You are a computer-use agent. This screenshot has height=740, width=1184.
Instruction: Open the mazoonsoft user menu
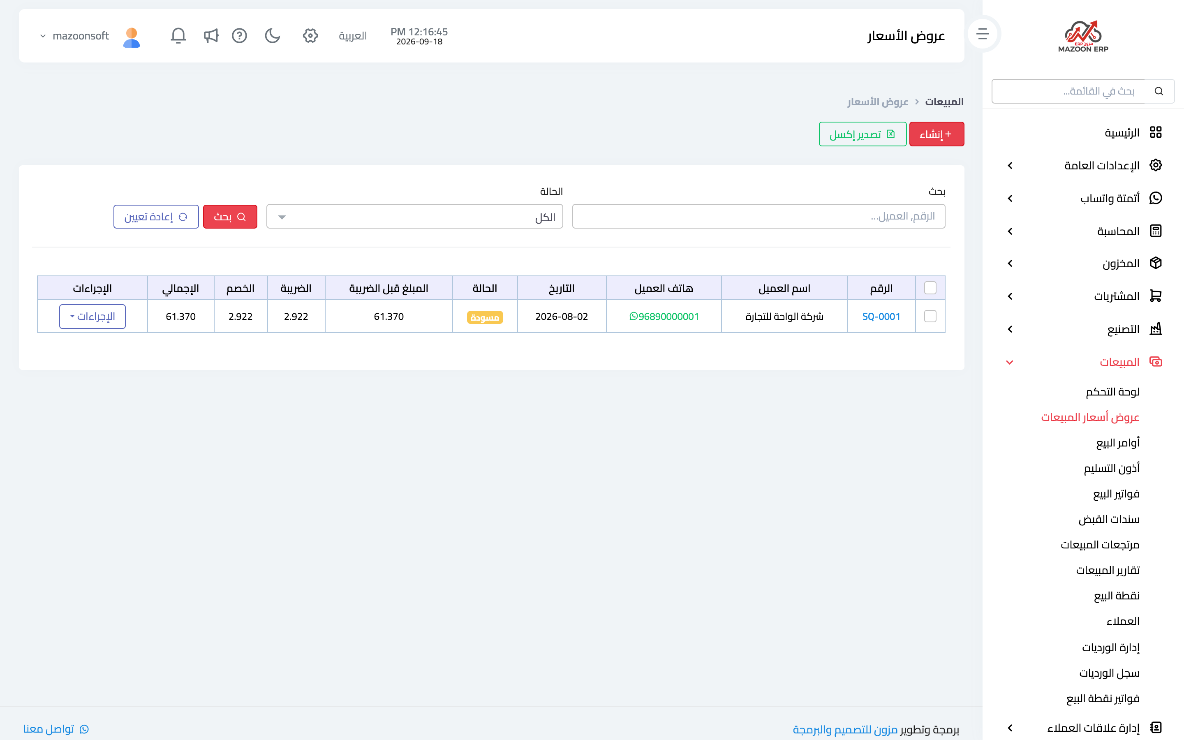click(x=75, y=36)
